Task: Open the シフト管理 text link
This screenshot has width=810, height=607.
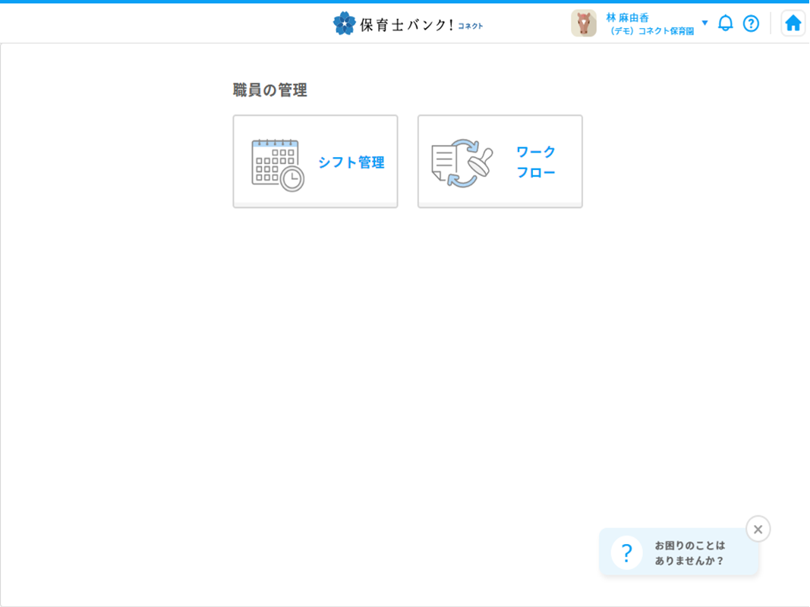Action: coord(351,162)
